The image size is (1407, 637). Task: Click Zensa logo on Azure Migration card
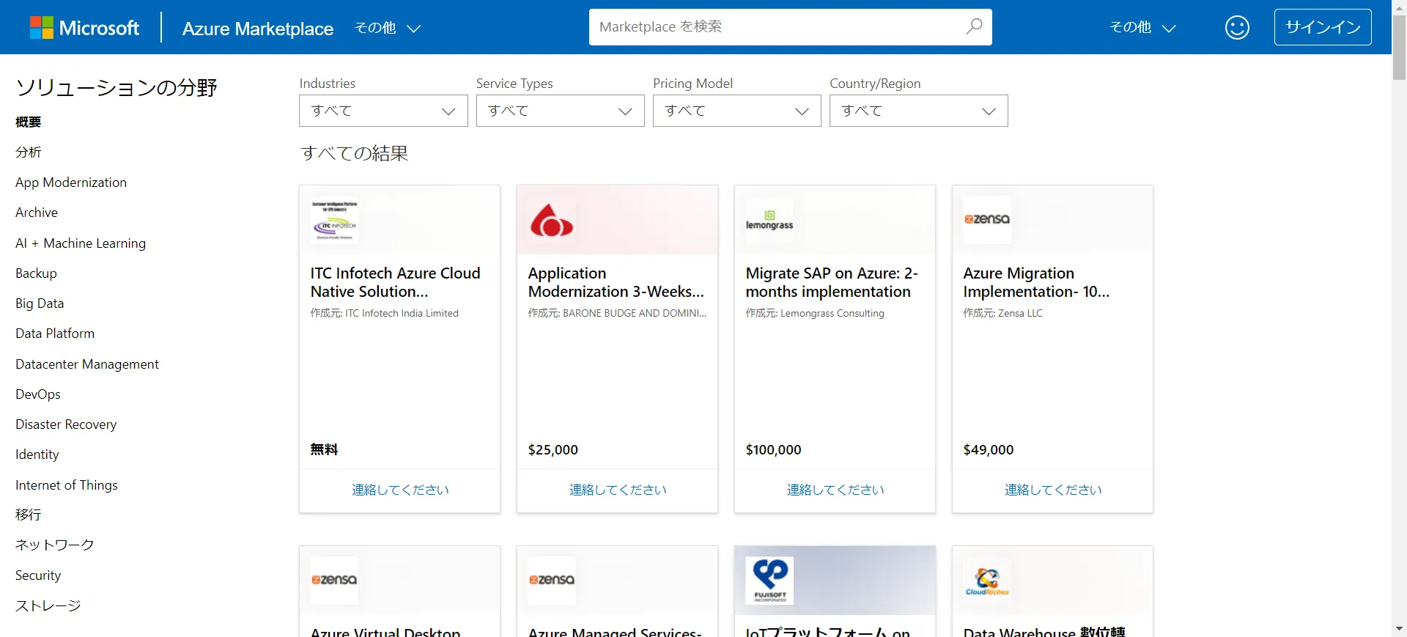(x=987, y=220)
